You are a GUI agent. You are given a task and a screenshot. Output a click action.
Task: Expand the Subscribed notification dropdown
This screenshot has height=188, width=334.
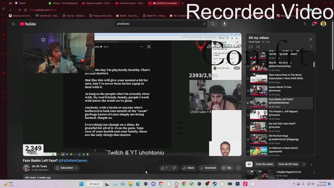67,168
